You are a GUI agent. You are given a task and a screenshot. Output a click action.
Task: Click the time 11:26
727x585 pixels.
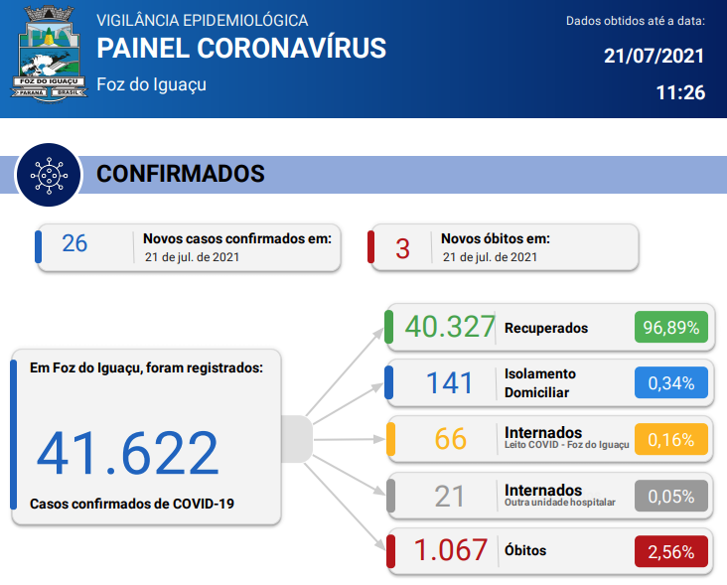point(680,92)
